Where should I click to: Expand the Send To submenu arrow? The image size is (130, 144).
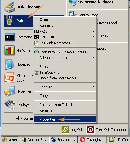coord(93,87)
